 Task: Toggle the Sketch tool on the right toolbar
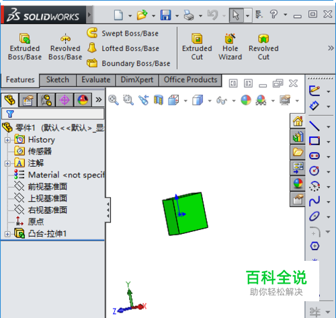314,91
